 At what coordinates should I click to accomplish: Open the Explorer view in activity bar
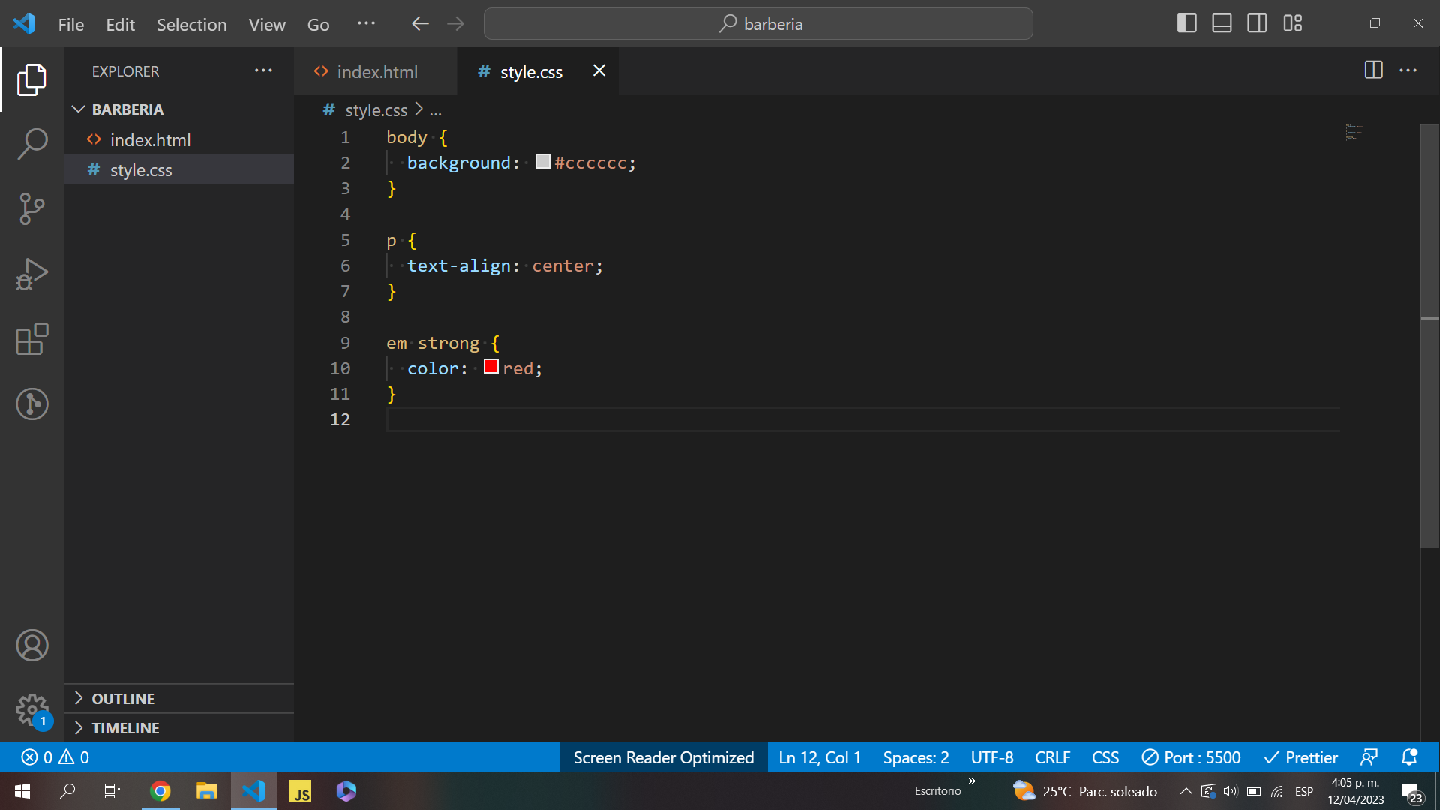(31, 79)
